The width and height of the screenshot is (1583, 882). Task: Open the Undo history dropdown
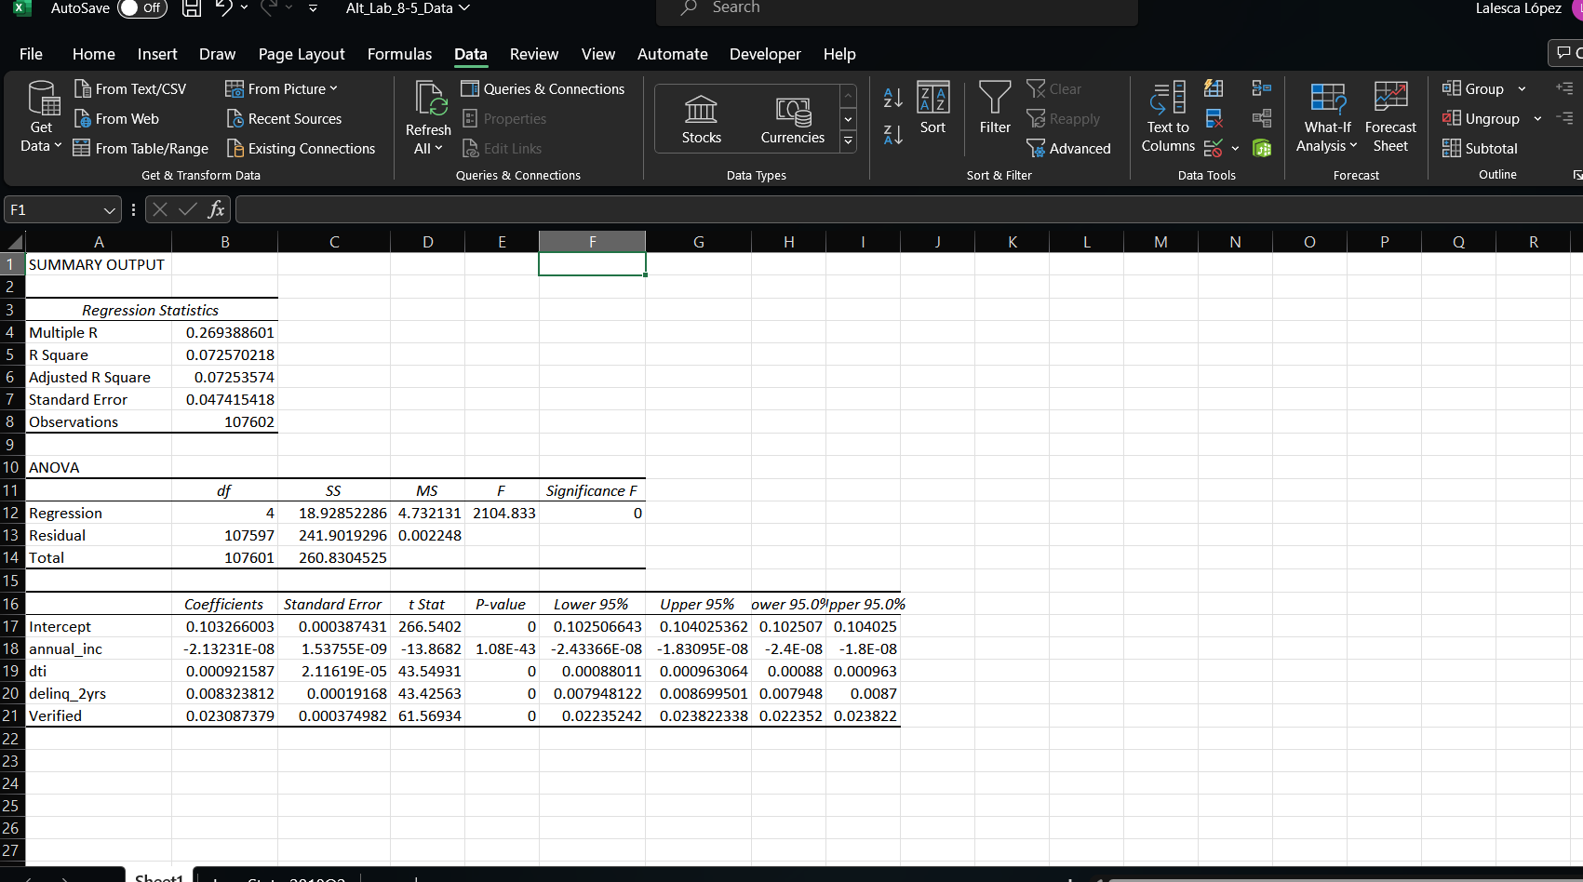click(244, 8)
